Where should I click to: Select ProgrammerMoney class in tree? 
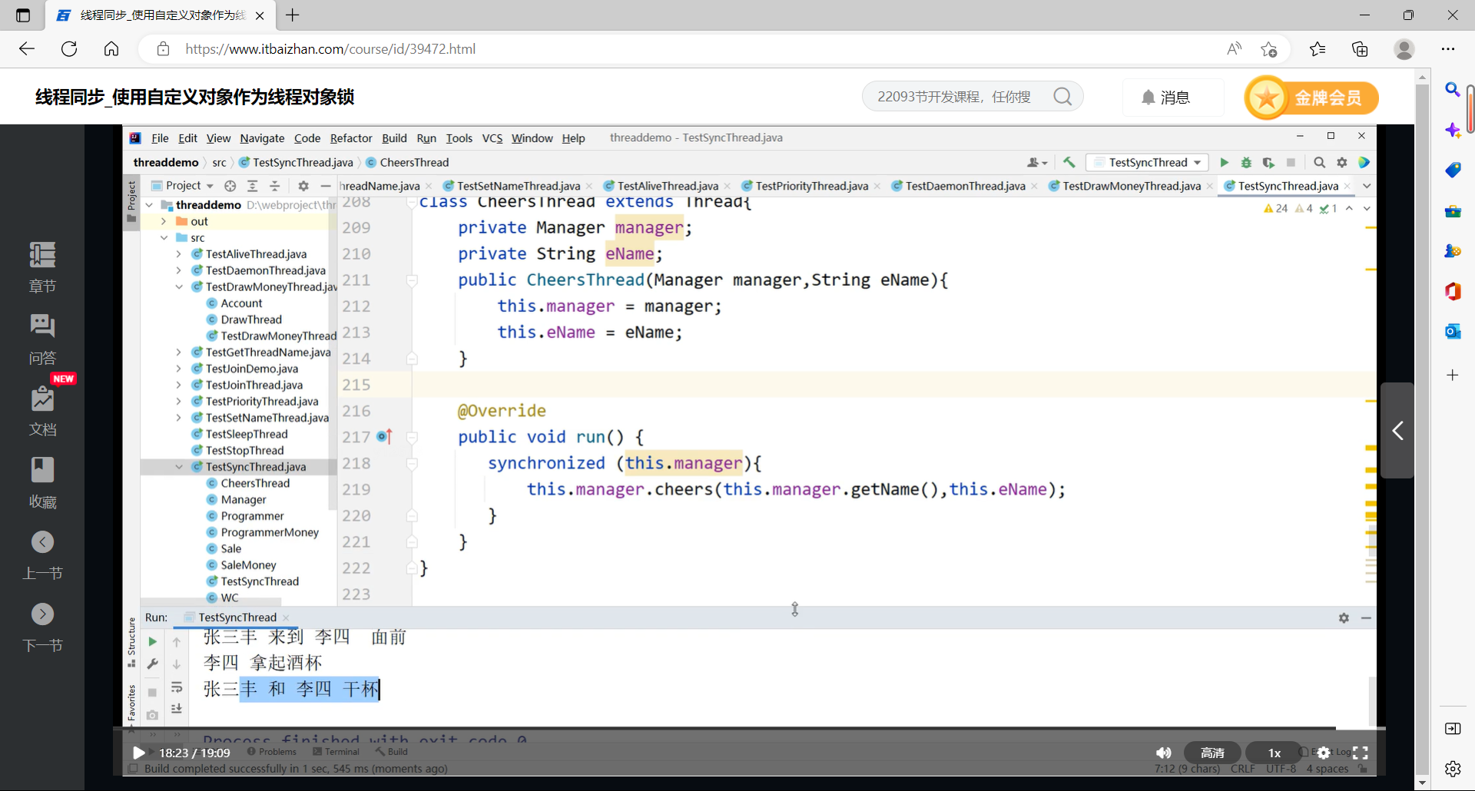pyautogui.click(x=270, y=533)
